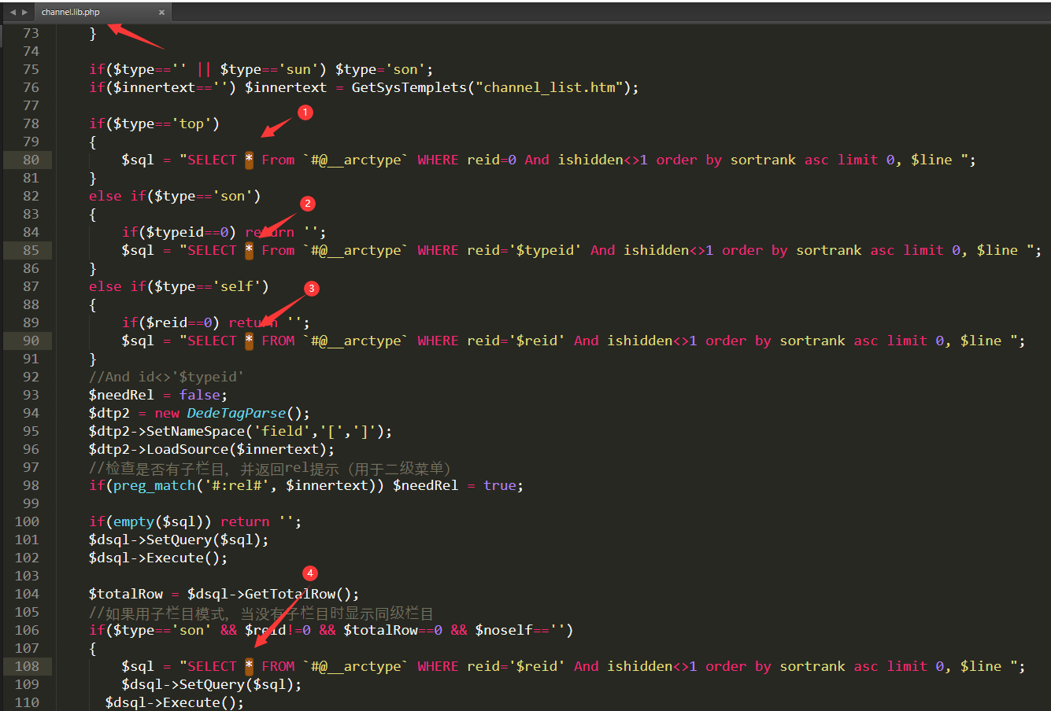This screenshot has height=711, width=1051.
Task: Click line number 99 in the gutter
Action: (x=31, y=503)
